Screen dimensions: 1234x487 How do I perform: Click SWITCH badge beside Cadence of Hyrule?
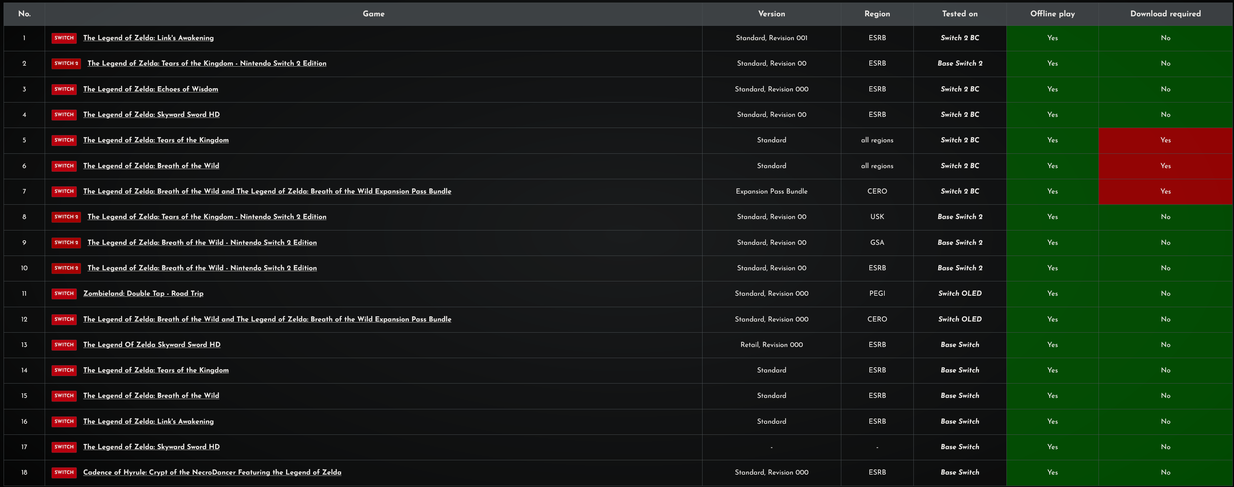click(x=64, y=472)
